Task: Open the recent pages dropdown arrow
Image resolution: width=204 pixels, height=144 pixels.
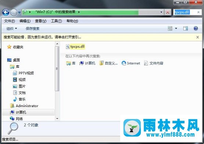Action: [19, 13]
